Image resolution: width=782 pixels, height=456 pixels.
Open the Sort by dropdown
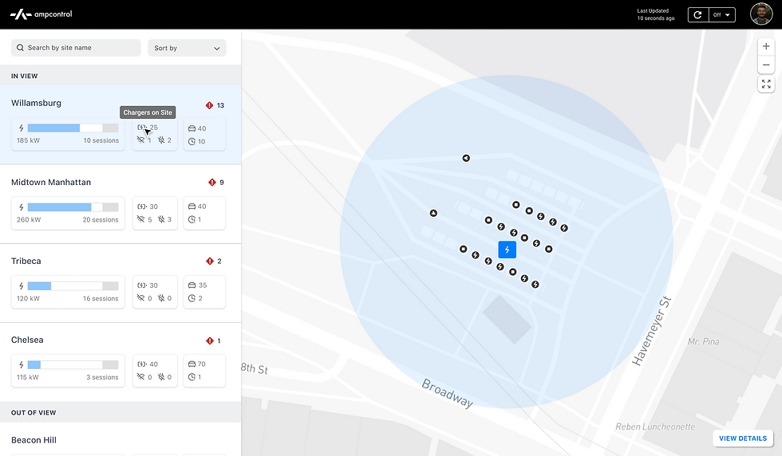[x=187, y=48]
